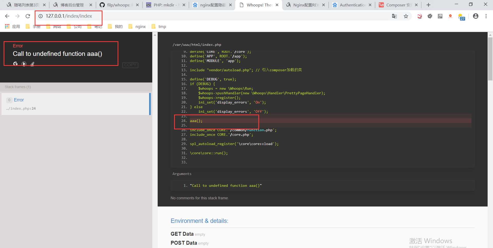Search the error on Google
493x248 pixels.
click(15, 64)
